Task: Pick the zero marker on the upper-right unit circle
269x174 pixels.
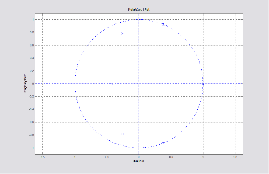Action: tap(163, 24)
